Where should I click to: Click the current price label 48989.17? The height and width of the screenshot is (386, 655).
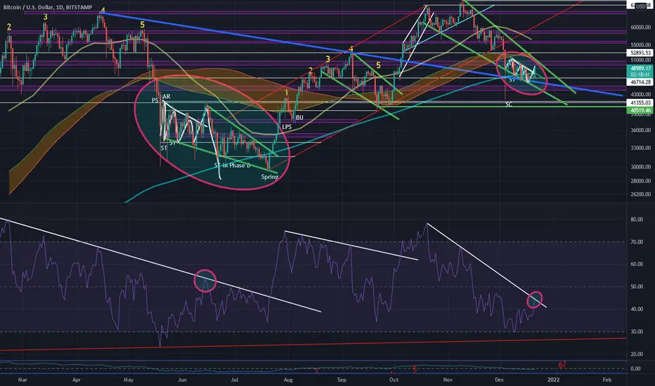pyautogui.click(x=640, y=68)
